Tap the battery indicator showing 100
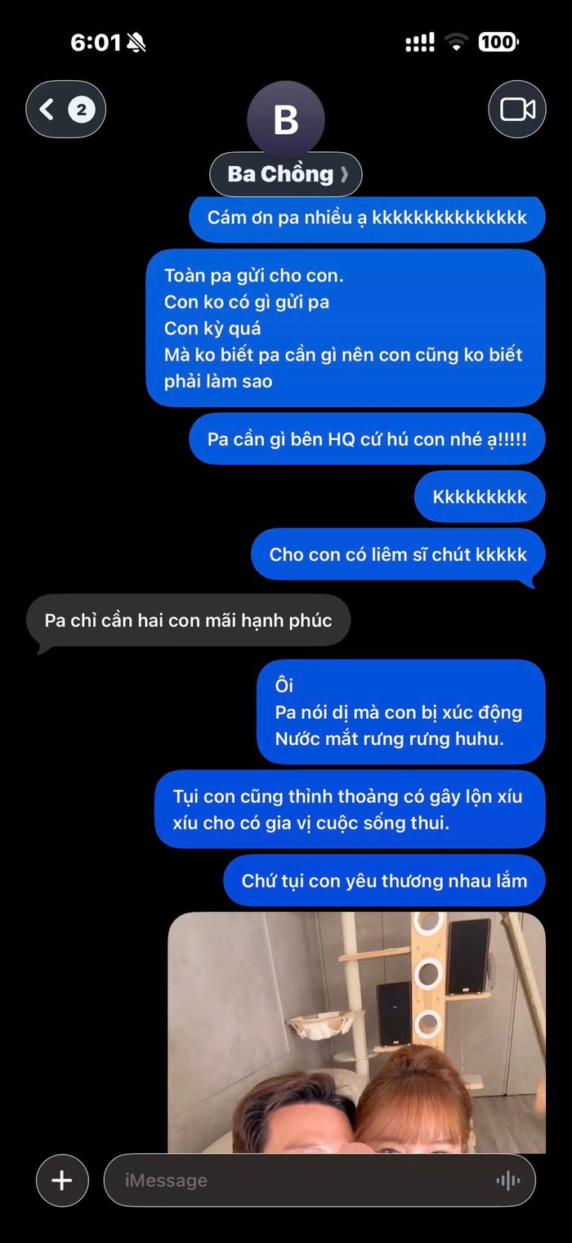572x1243 pixels. pos(498,42)
